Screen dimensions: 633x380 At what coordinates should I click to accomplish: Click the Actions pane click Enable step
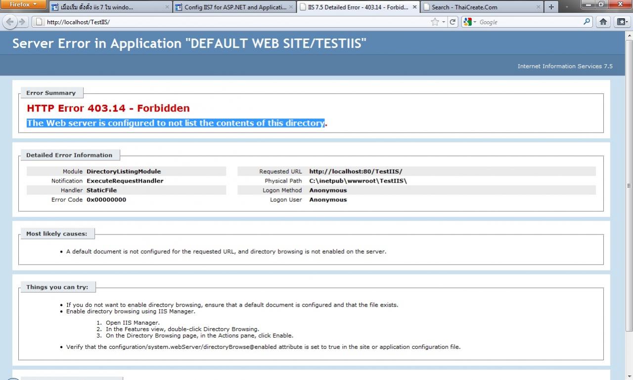(199, 336)
